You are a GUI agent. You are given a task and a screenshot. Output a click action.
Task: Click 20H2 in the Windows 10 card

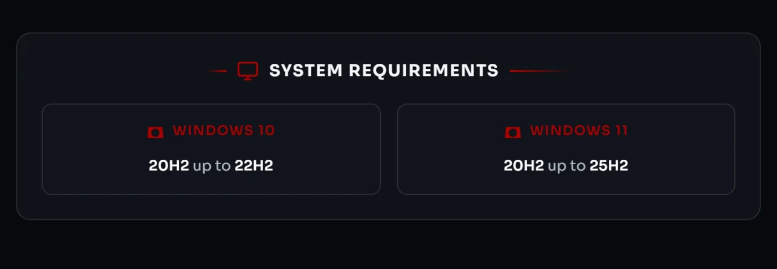(x=169, y=165)
